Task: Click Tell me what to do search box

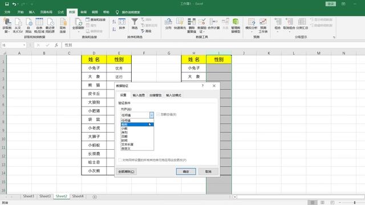Action: (131, 12)
